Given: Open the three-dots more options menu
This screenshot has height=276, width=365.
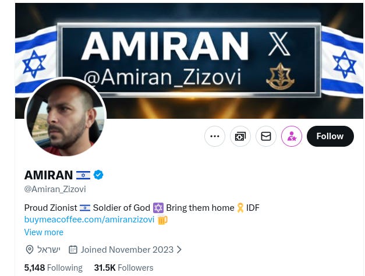Looking at the screenshot, I should tap(215, 136).
